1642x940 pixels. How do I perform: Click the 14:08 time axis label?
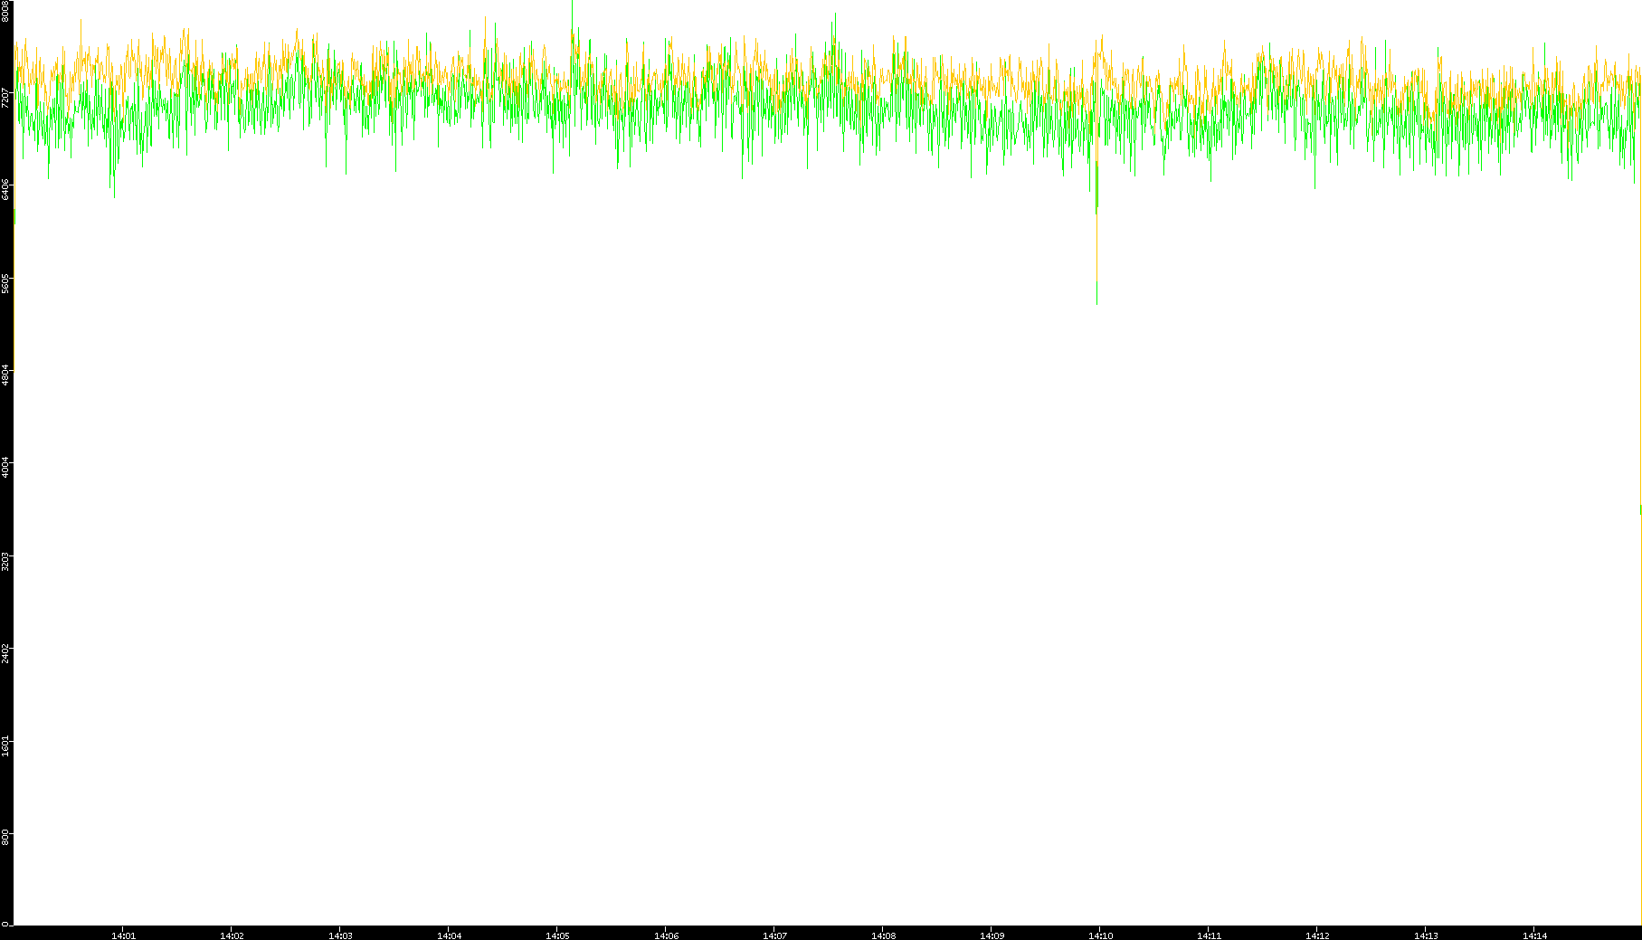pos(883,935)
